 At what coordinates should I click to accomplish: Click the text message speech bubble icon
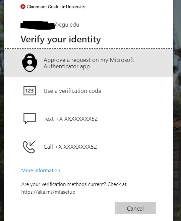[29, 118]
